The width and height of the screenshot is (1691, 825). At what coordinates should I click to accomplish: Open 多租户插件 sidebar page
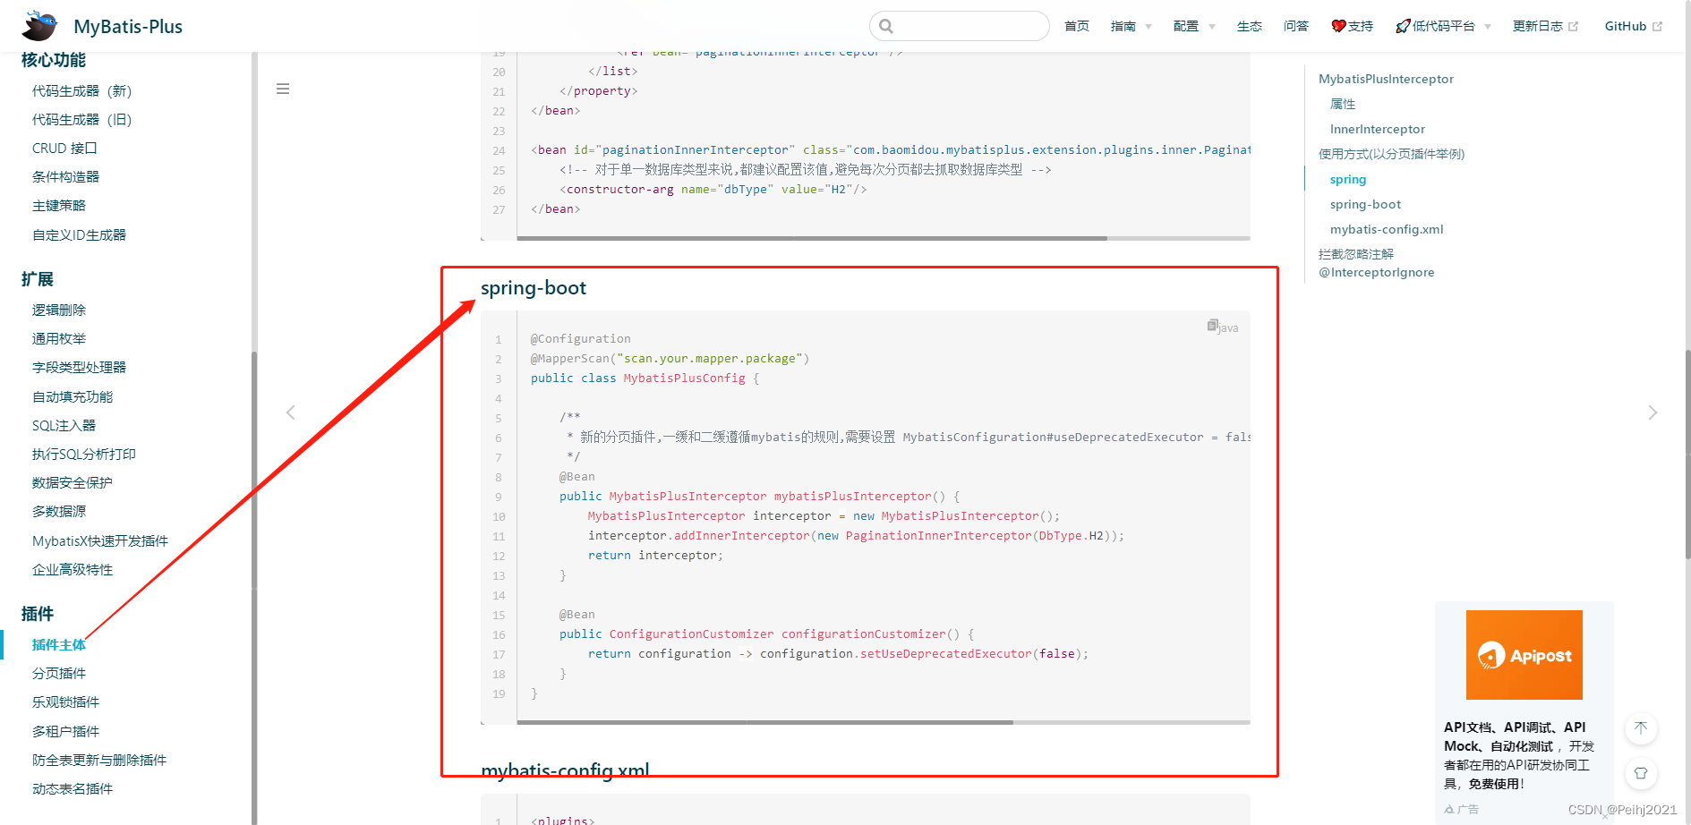click(65, 732)
